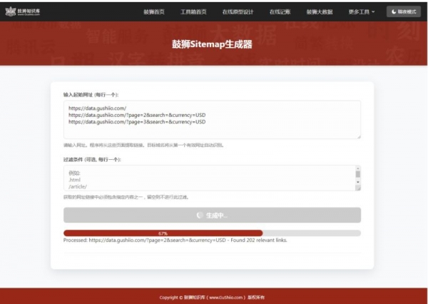Click the 鼓狮知识库 logo in the header

pyautogui.click(x=23, y=11)
